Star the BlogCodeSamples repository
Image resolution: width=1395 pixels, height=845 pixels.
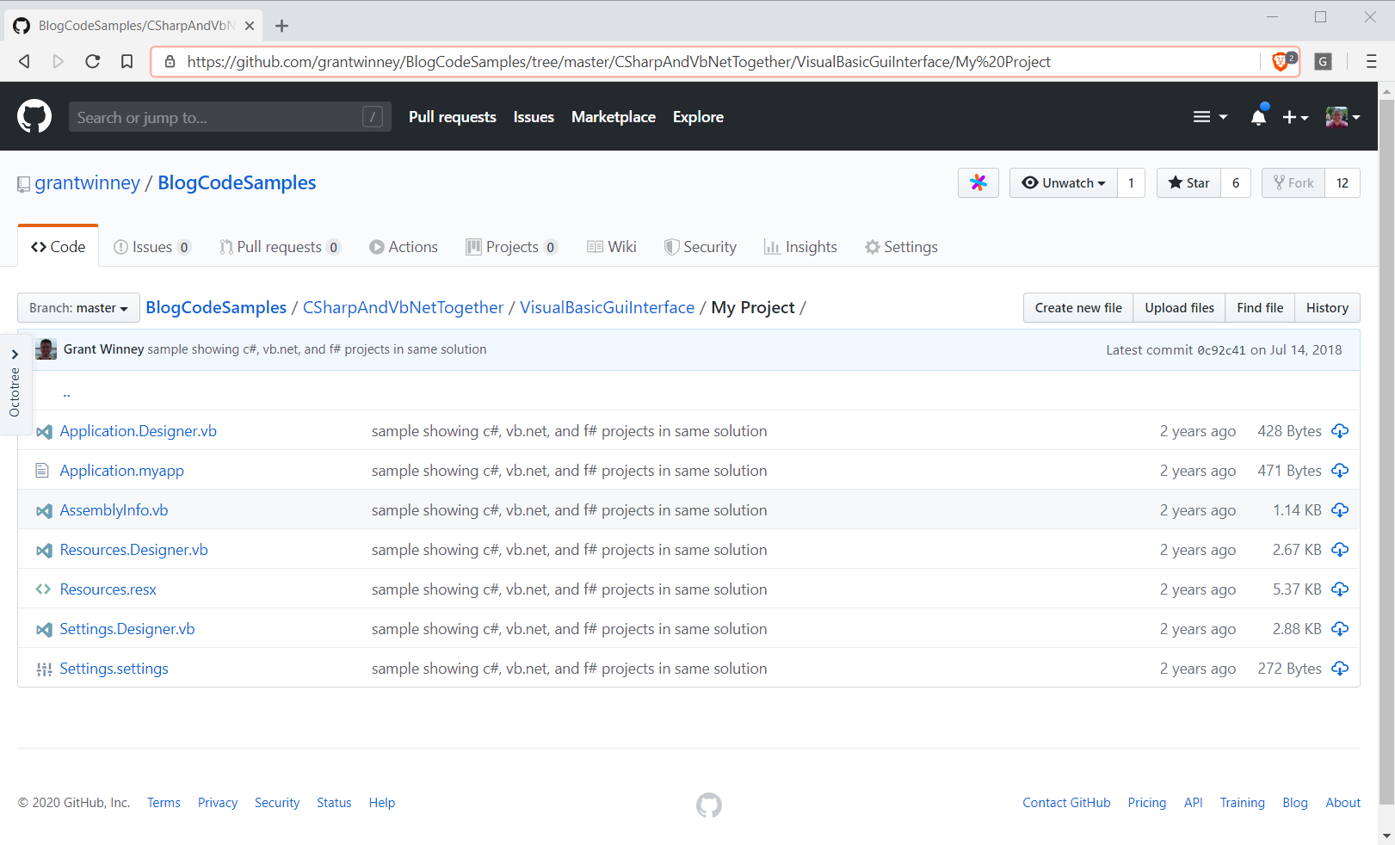click(1188, 182)
